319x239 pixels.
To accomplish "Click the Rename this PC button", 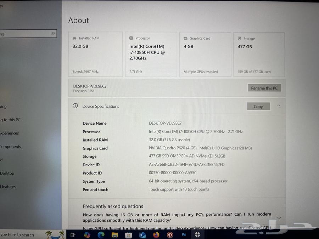I will [x=264, y=88].
